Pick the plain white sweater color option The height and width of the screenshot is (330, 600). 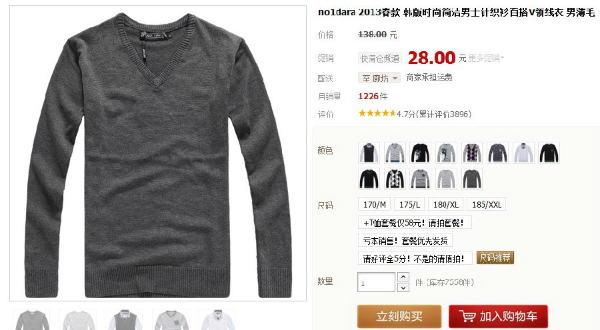523,152
